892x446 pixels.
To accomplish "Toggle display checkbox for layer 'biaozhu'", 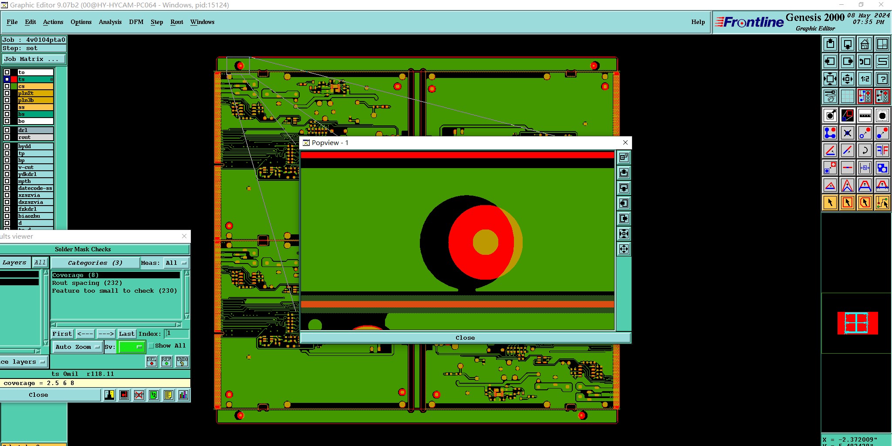I will (x=7, y=216).
